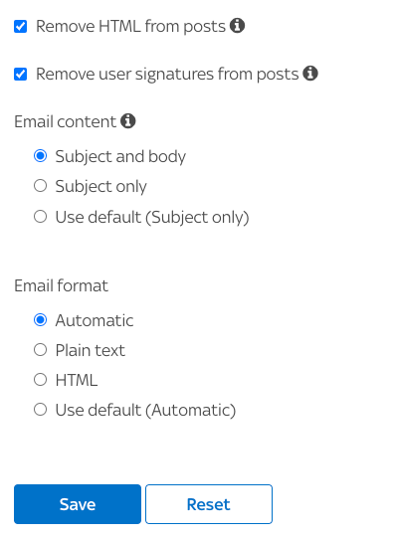Image resolution: width=394 pixels, height=540 pixels.
Task: Select Use default (Subject only) radio button
Action: click(x=40, y=217)
